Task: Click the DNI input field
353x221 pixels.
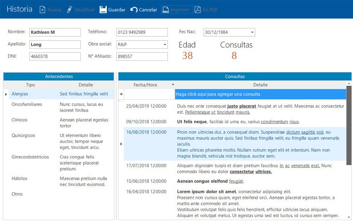Action: [x=55, y=56]
